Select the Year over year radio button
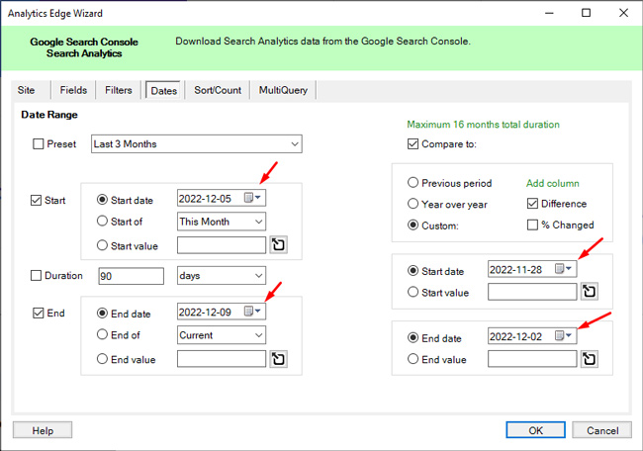Image resolution: width=643 pixels, height=451 pixels. [413, 204]
